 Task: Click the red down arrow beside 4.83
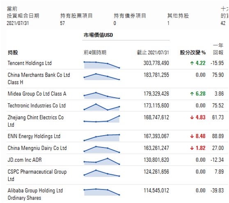coord(192,117)
